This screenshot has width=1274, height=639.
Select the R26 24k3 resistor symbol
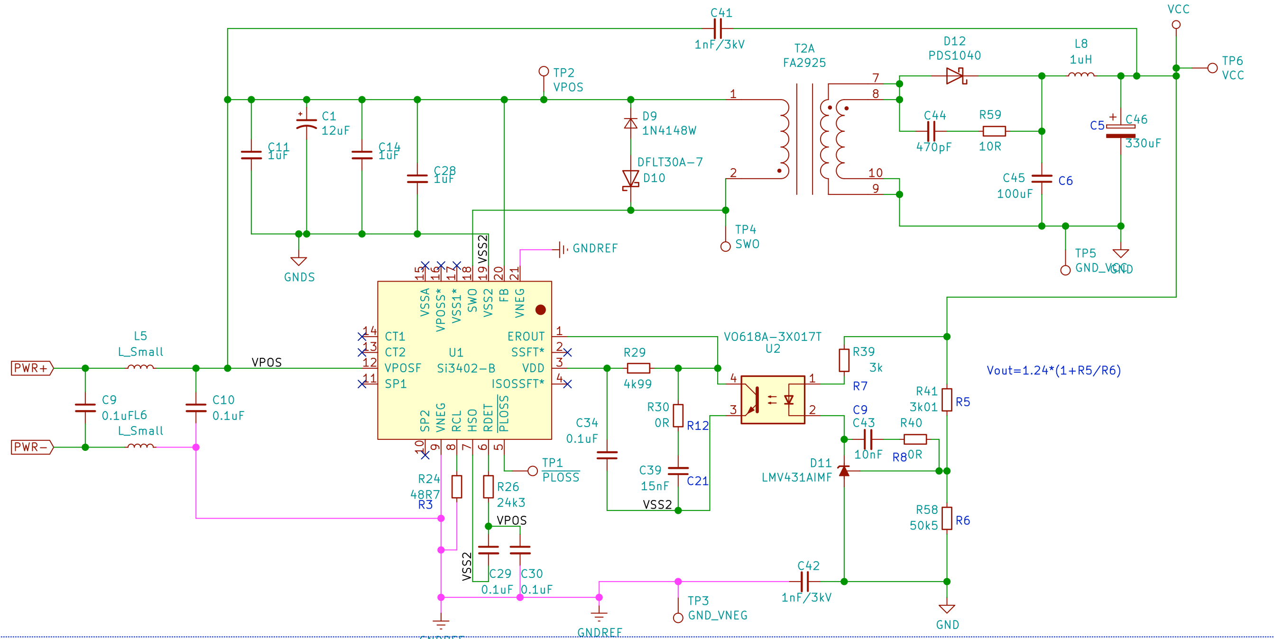[x=488, y=487]
